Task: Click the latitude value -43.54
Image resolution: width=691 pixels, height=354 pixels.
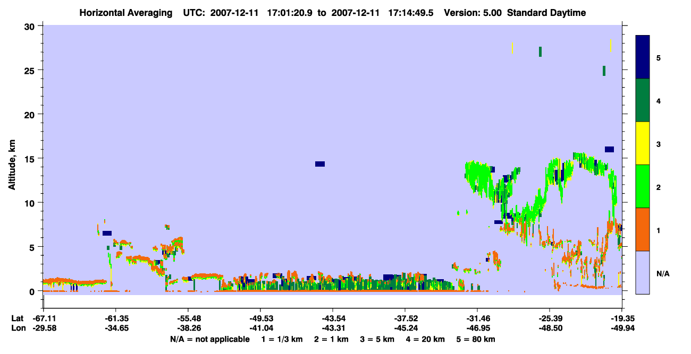Action: (333, 318)
